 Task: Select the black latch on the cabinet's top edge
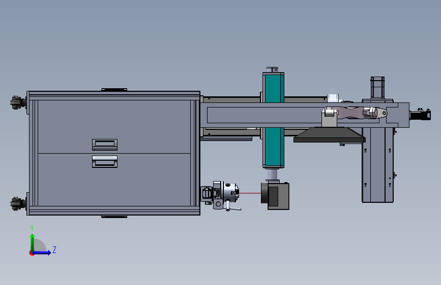(114, 90)
